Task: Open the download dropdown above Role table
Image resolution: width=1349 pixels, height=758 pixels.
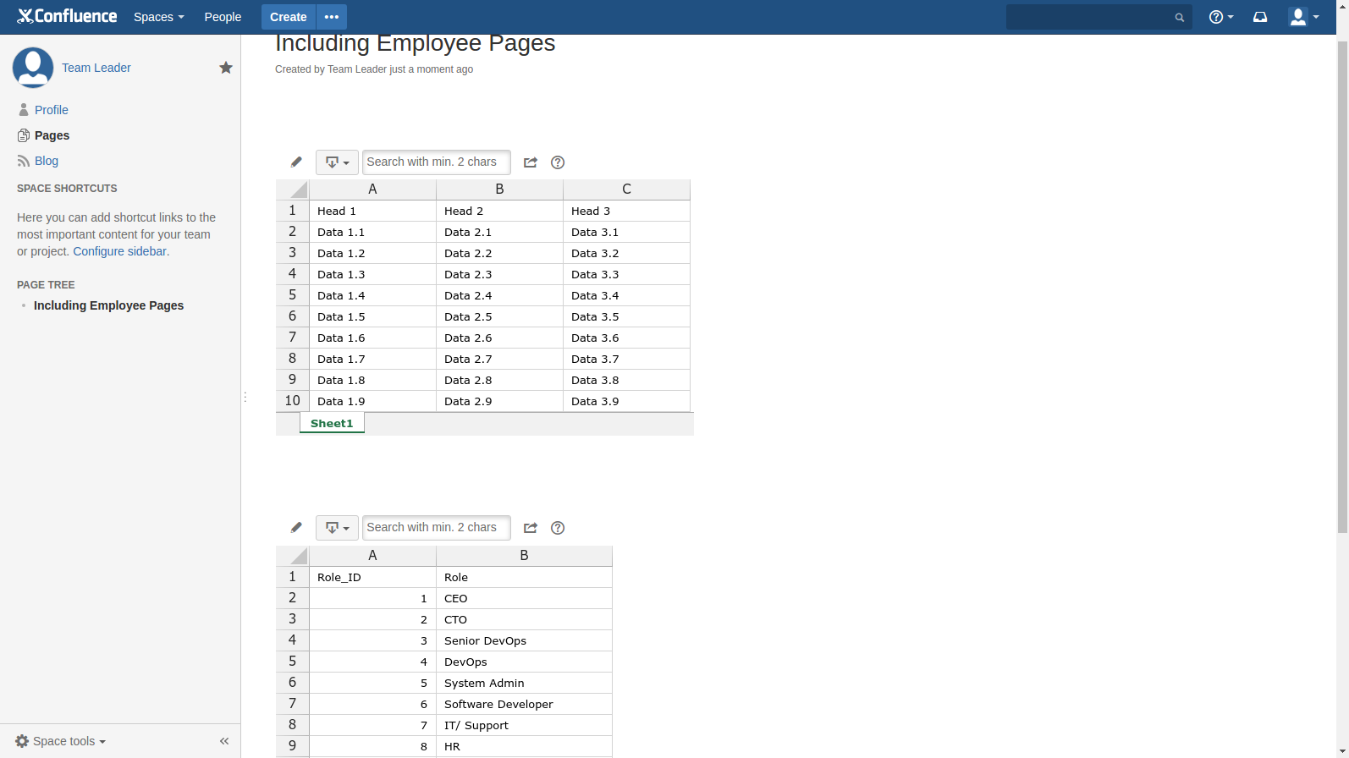Action: point(337,528)
